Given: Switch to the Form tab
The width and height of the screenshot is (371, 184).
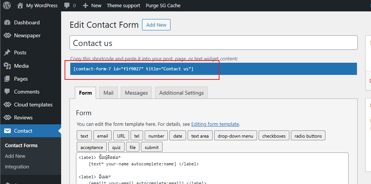Looking at the screenshot, I should click(85, 93).
